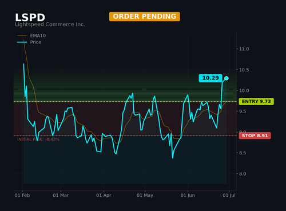Click the STOP 8.91 level tag

[x=255, y=136]
